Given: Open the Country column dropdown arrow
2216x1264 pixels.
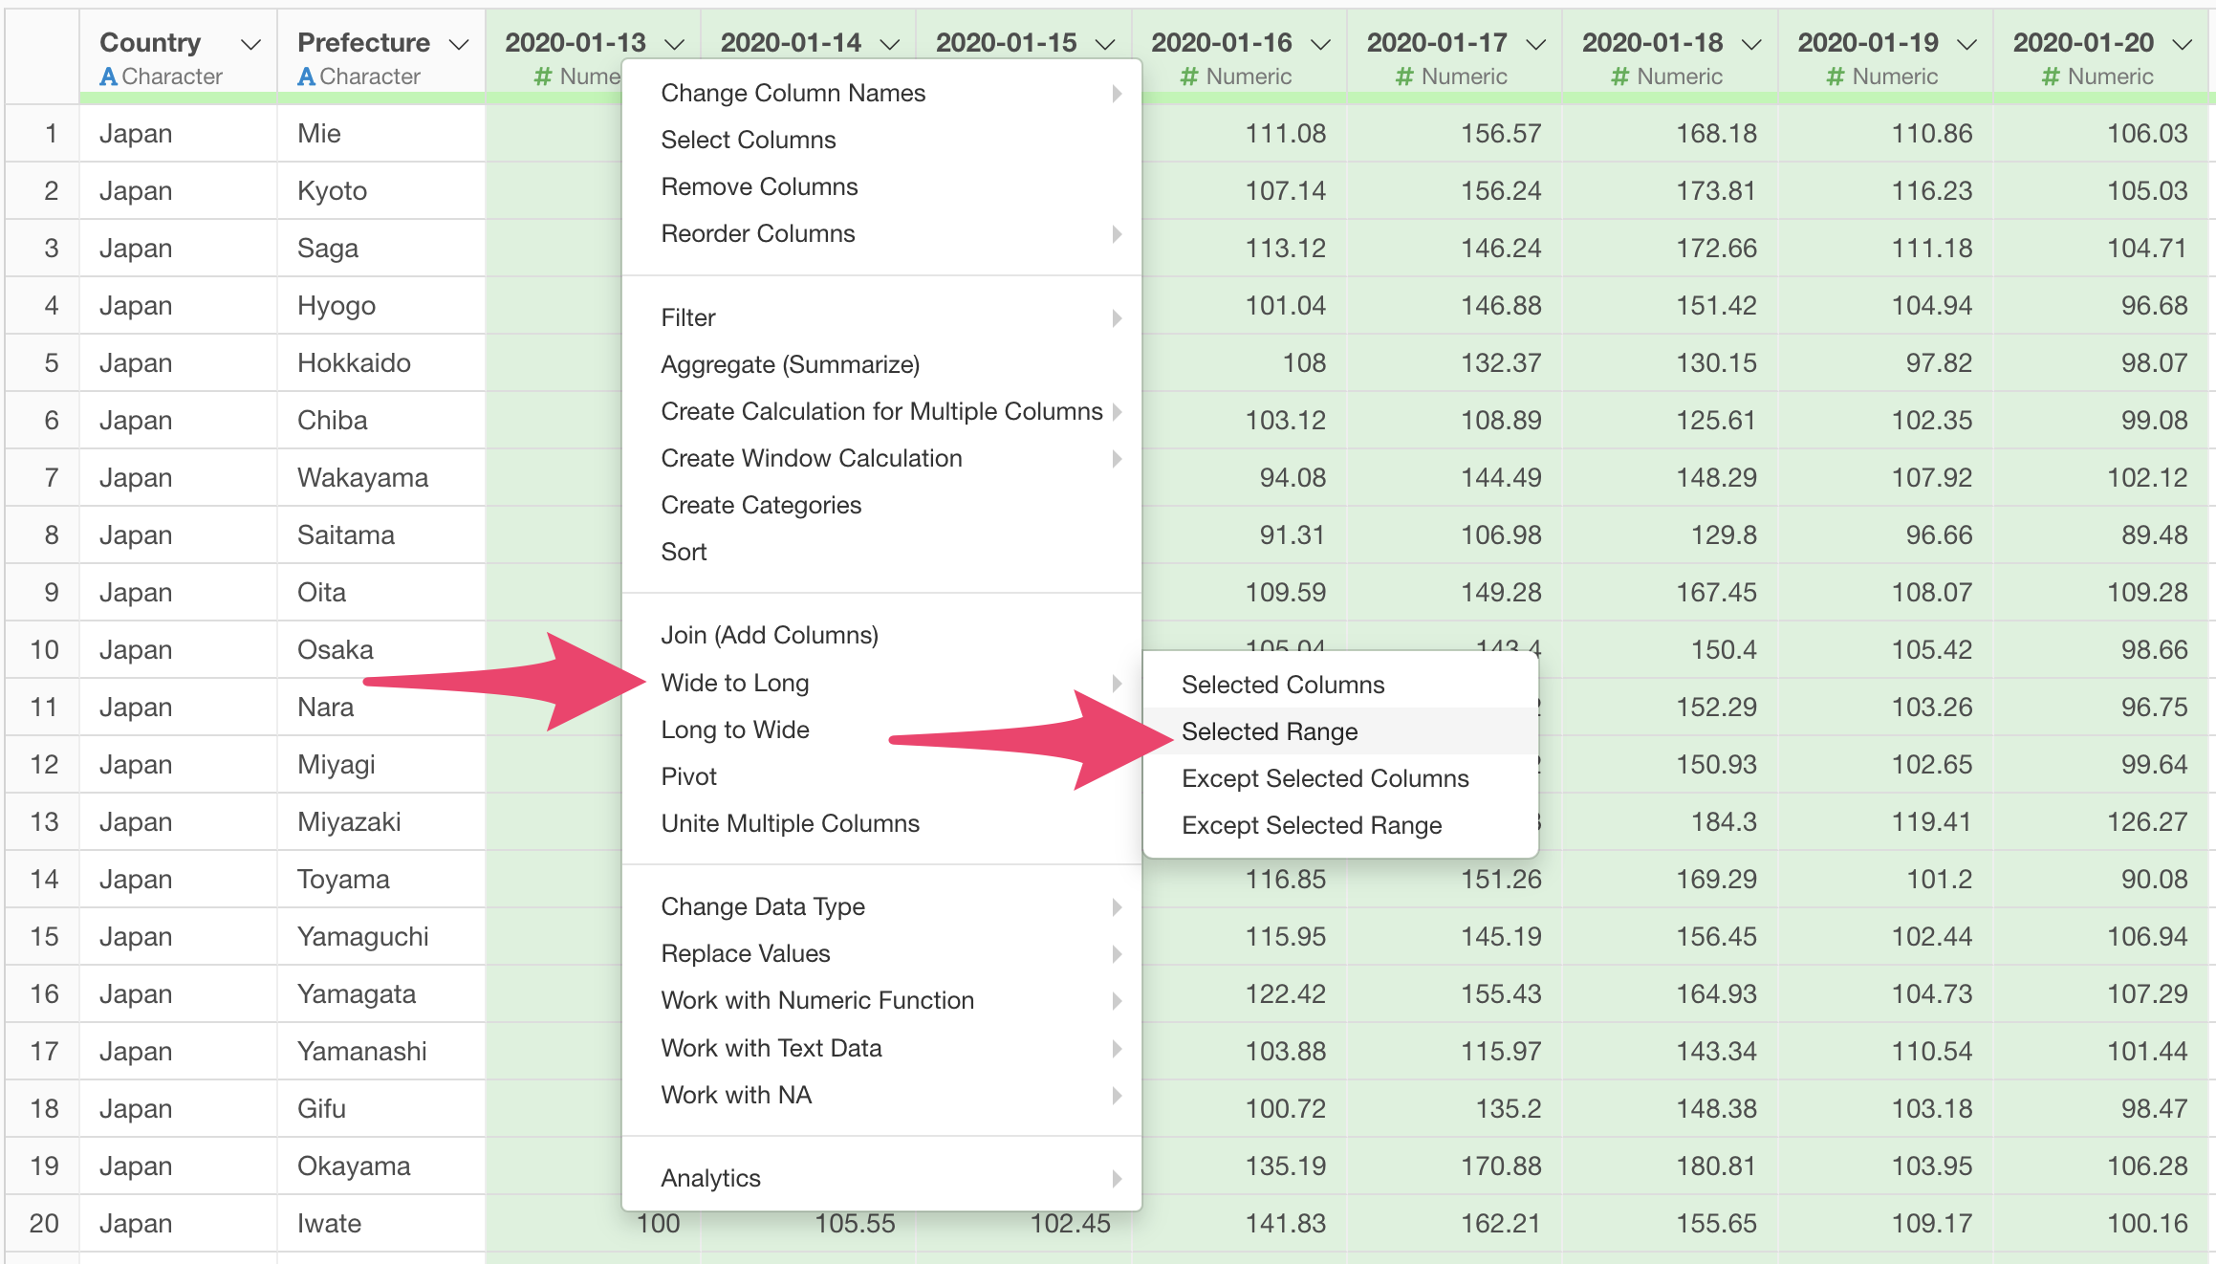Looking at the screenshot, I should 250,45.
